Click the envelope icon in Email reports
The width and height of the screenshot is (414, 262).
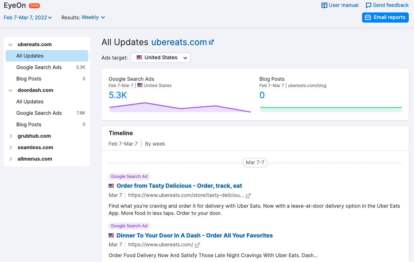[368, 17]
